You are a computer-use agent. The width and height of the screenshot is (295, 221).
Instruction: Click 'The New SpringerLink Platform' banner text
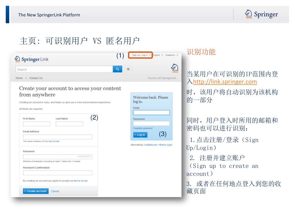click(49, 15)
